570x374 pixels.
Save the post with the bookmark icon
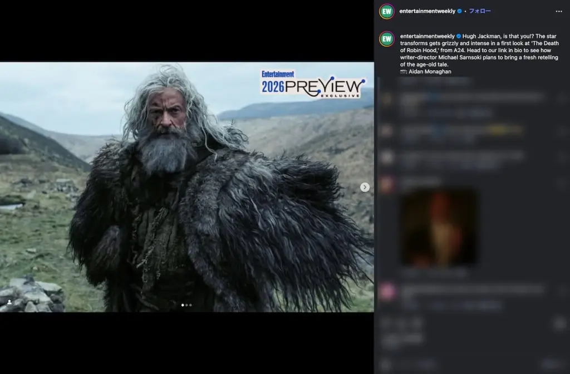559,324
